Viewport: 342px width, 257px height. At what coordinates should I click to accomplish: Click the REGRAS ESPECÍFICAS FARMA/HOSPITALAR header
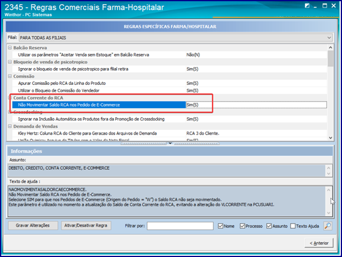coord(170,27)
